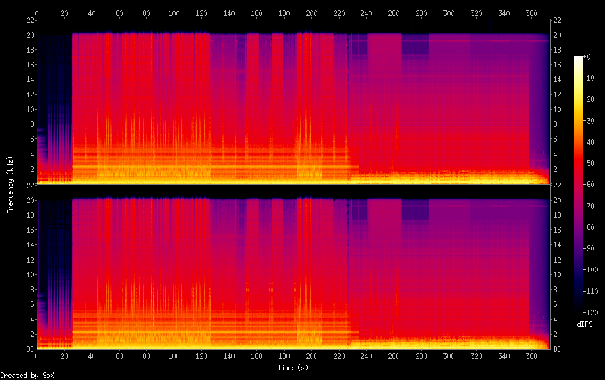Viewport: 605px width, 380px height.
Task: Click the 20 kHz label on upper channel's left axis
Action: click(x=29, y=35)
